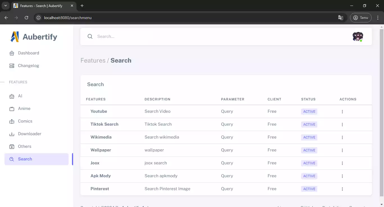Open the Tamu browser profile button

(x=361, y=18)
